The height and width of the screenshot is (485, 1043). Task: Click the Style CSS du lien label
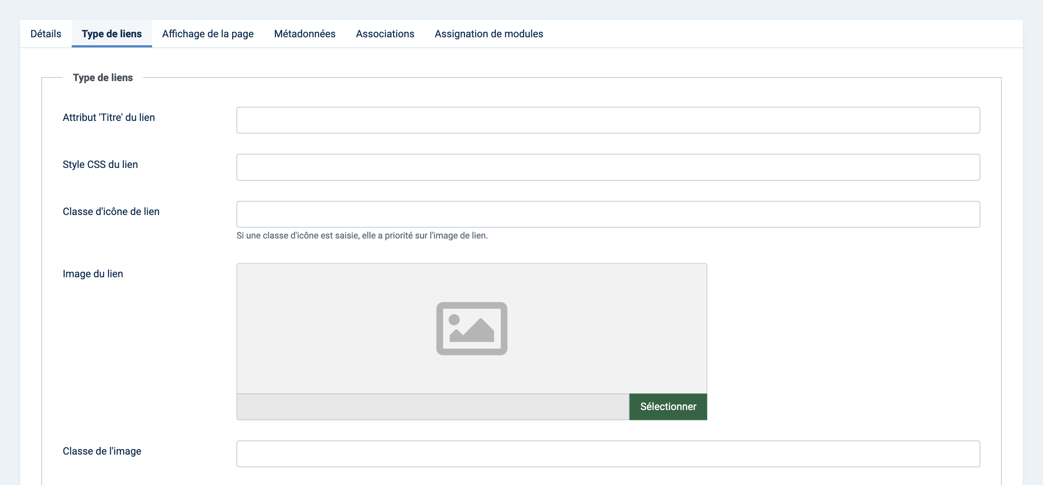(100, 165)
